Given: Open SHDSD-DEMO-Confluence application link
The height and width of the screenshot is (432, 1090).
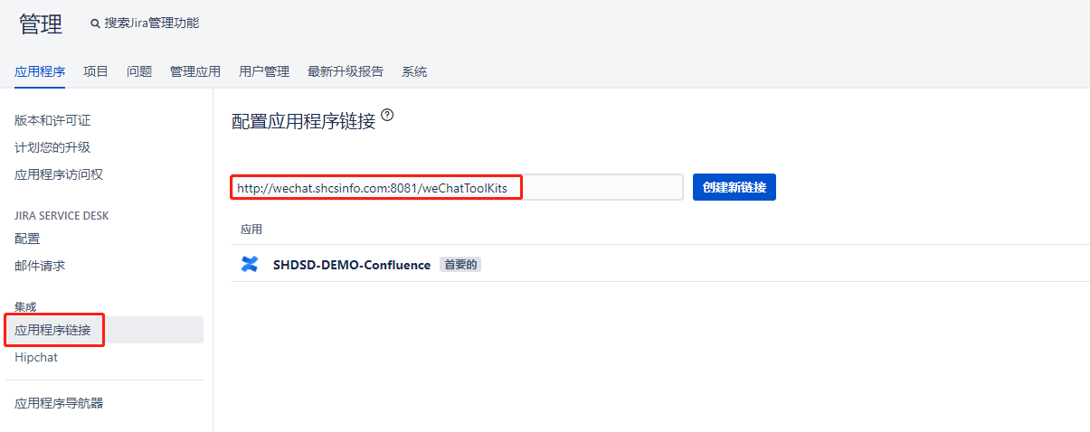Looking at the screenshot, I should tap(351, 265).
